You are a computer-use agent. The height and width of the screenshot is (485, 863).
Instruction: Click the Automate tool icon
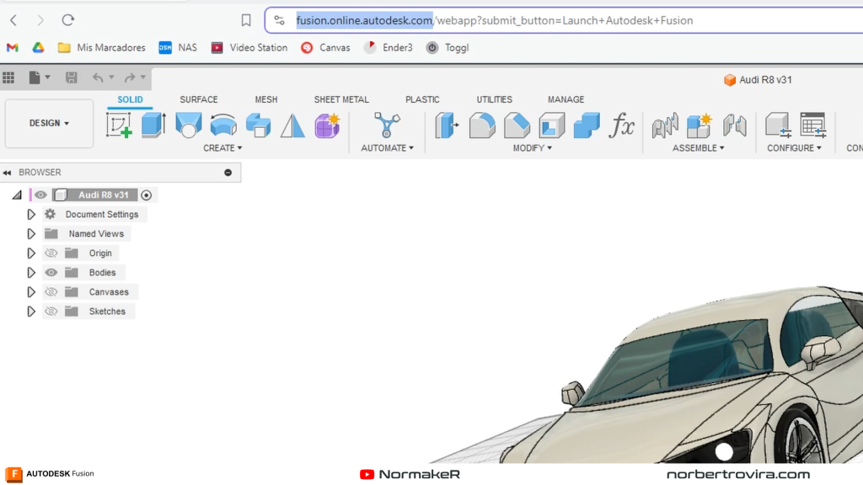click(387, 125)
